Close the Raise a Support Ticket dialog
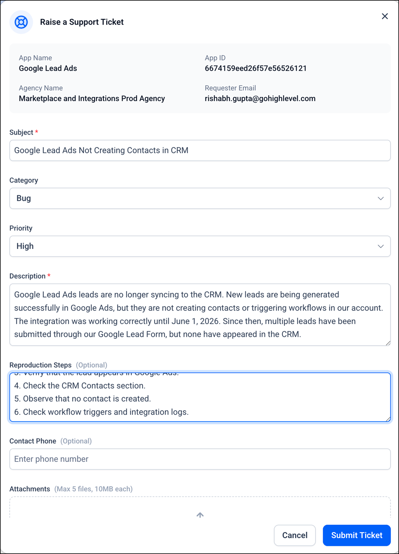The height and width of the screenshot is (554, 399). pyautogui.click(x=385, y=16)
